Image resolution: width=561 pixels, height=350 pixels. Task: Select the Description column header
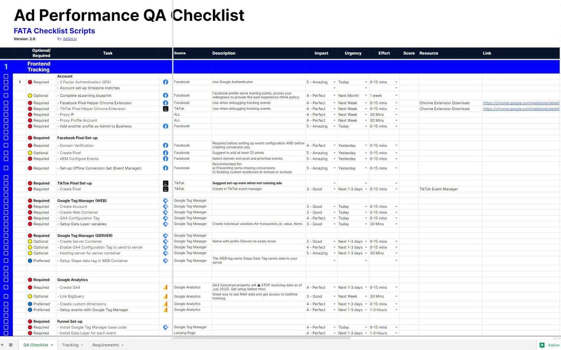[x=223, y=53]
